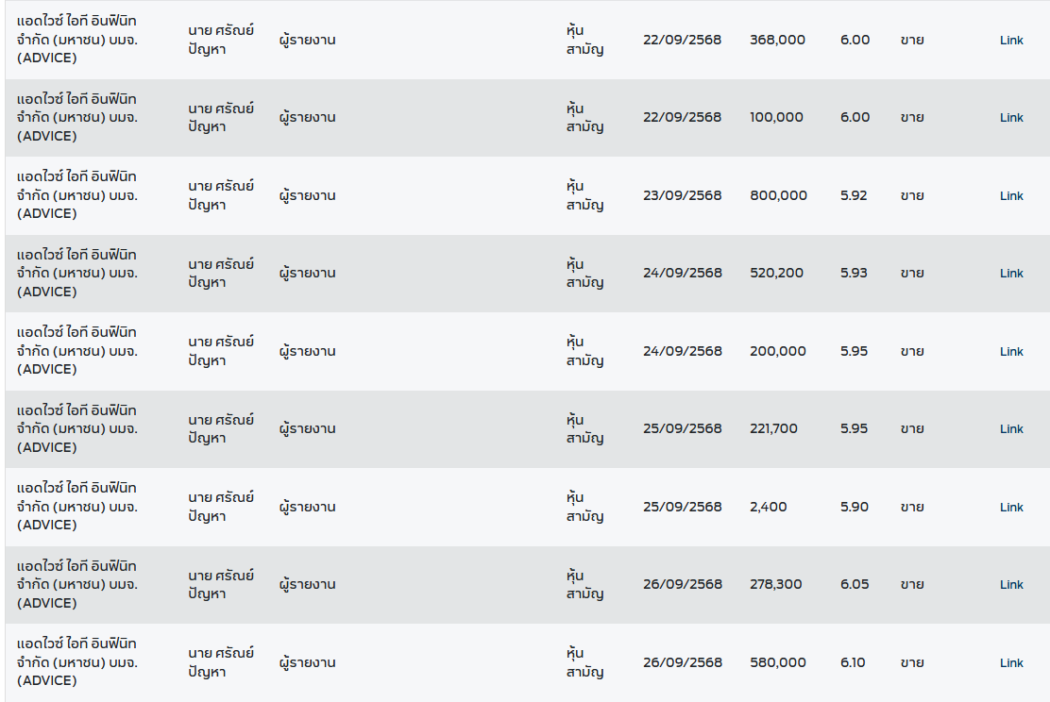Select the 5.90 price cell

pos(855,507)
